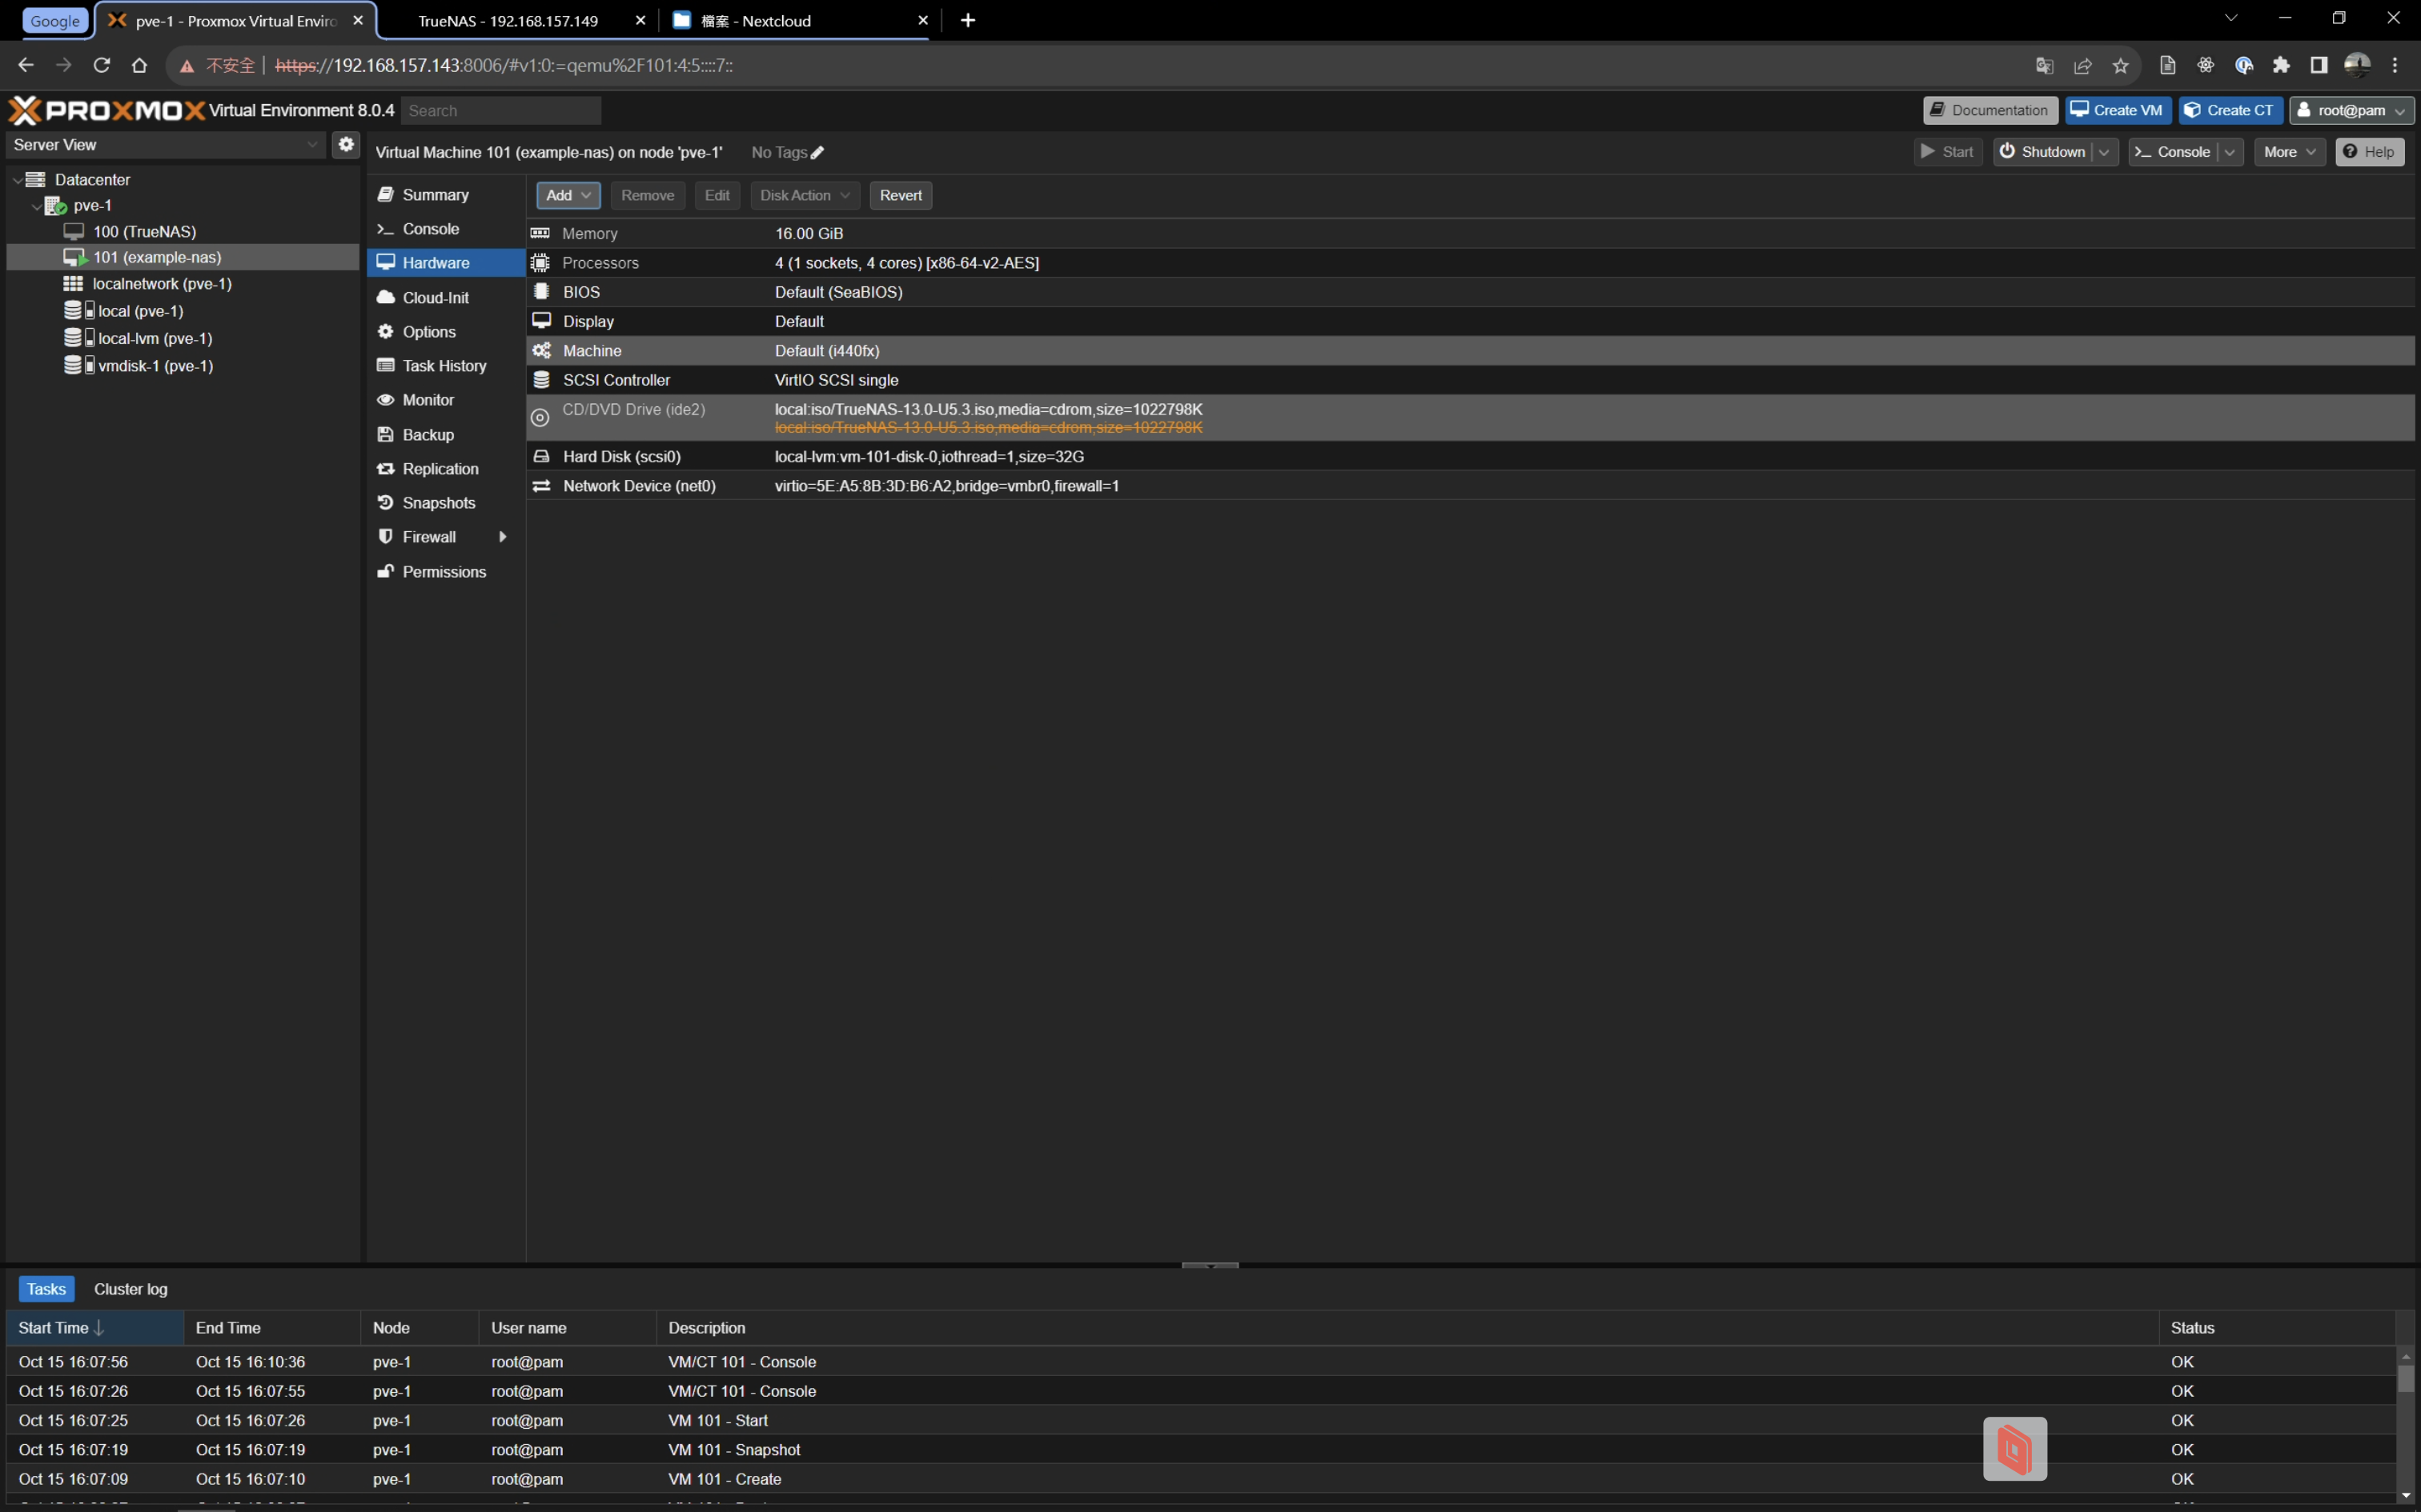Select the local-lvm (pve-1) storage node
2421x1512 pixels.
(154, 338)
